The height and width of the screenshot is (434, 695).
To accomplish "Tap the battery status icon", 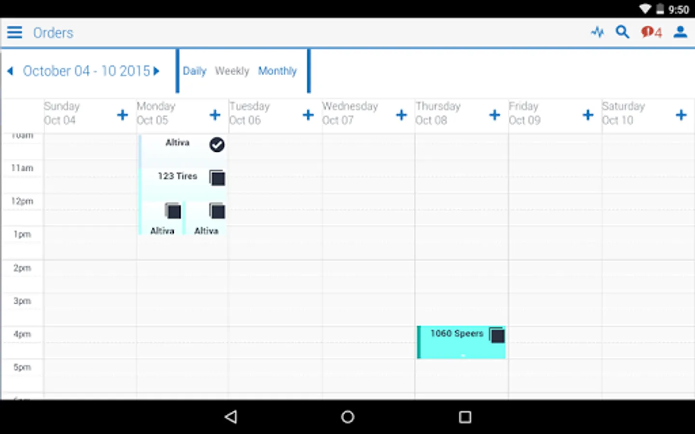I will pos(660,9).
